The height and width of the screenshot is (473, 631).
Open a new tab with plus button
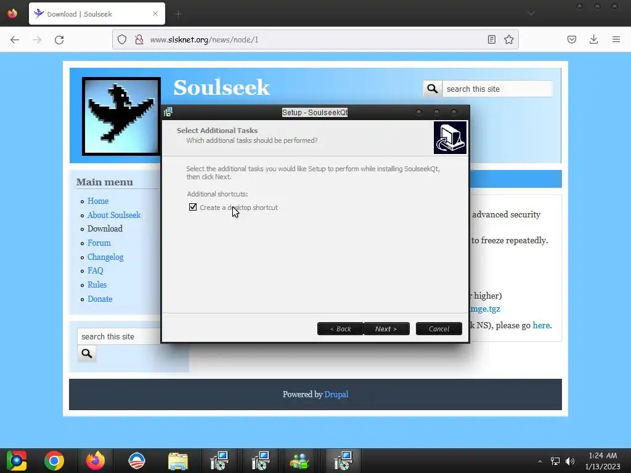pos(179,14)
